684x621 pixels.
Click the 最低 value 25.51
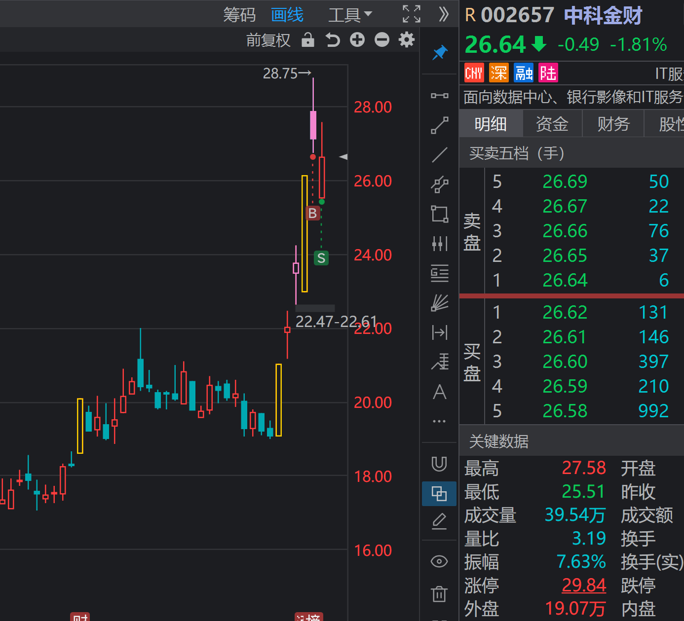583,491
